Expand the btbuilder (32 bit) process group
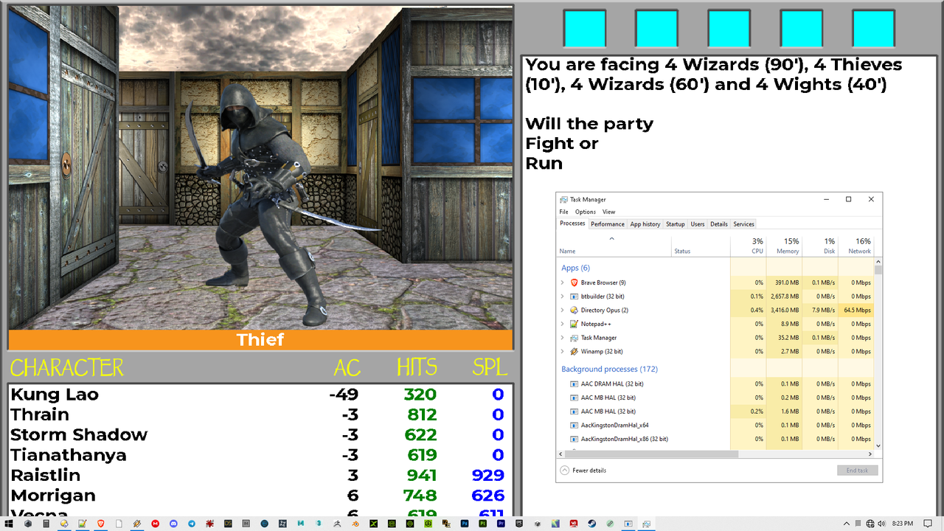Image resolution: width=944 pixels, height=531 pixels. coord(562,296)
